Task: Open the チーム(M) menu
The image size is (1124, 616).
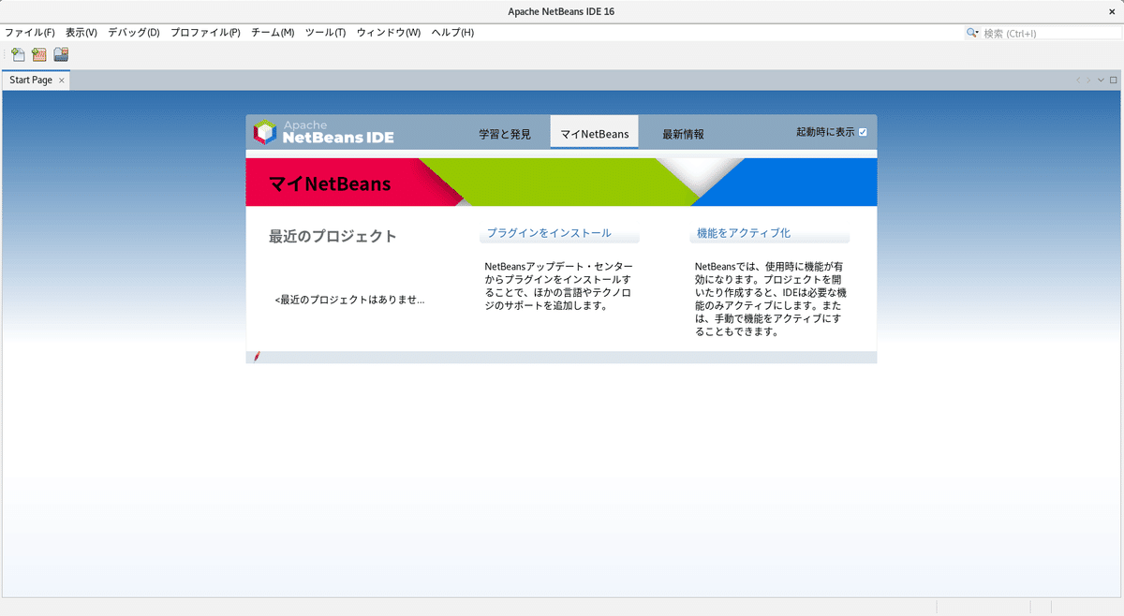Action: click(273, 33)
